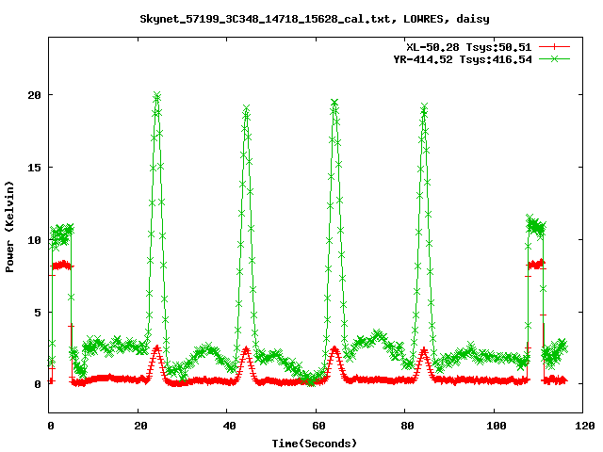
Task: Click the red peak near 24 seconds
Action: point(156,348)
